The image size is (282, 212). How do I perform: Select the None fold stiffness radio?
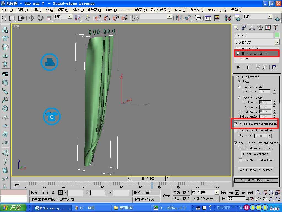click(x=239, y=81)
